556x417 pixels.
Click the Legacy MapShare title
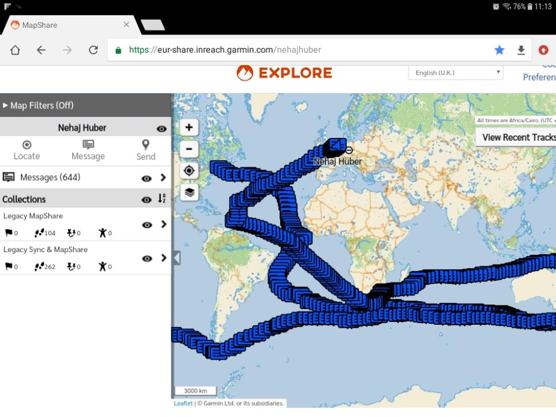click(x=33, y=216)
